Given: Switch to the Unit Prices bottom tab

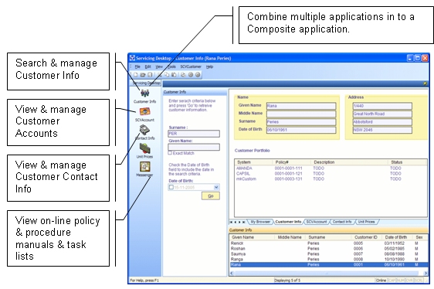Looking at the screenshot, I should tap(366, 222).
